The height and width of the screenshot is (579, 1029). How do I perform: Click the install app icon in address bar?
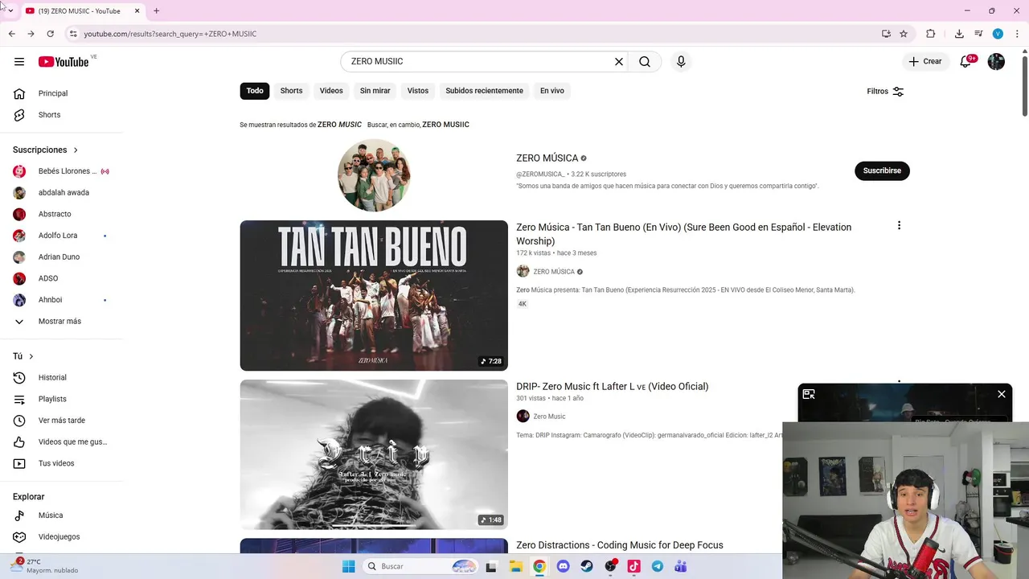[886, 34]
